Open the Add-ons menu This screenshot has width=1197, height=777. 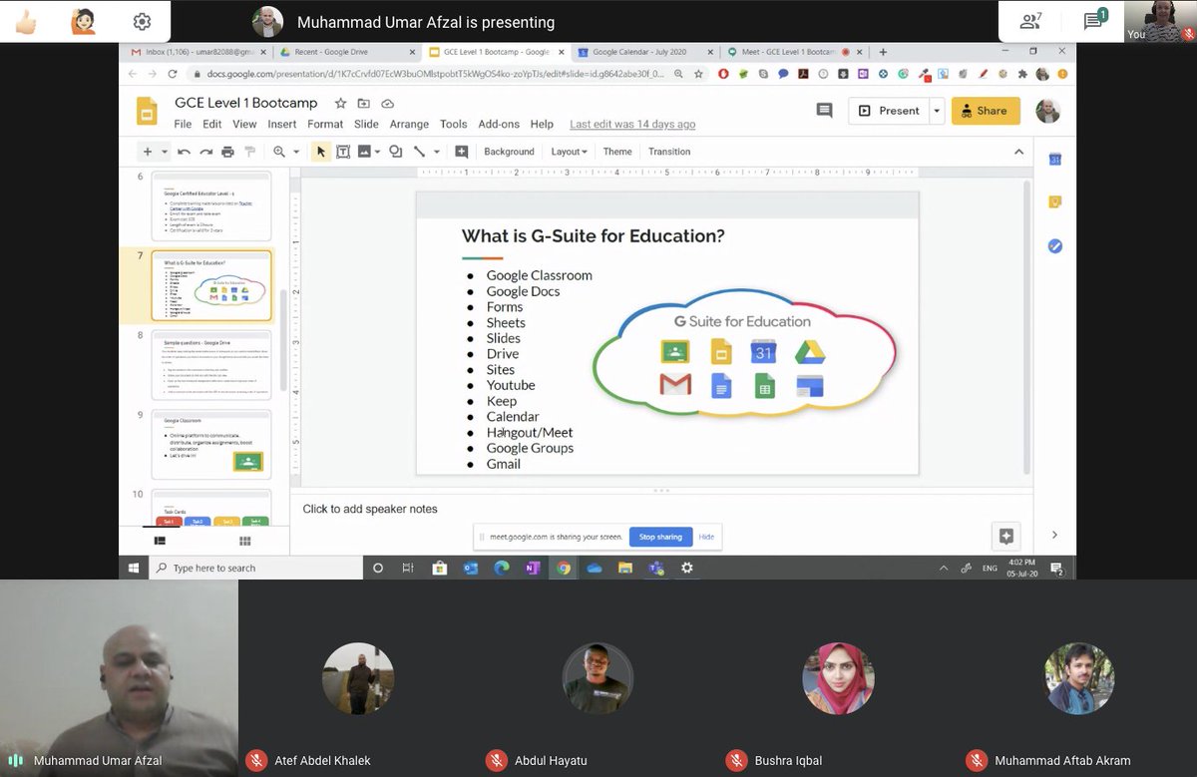tap(499, 124)
